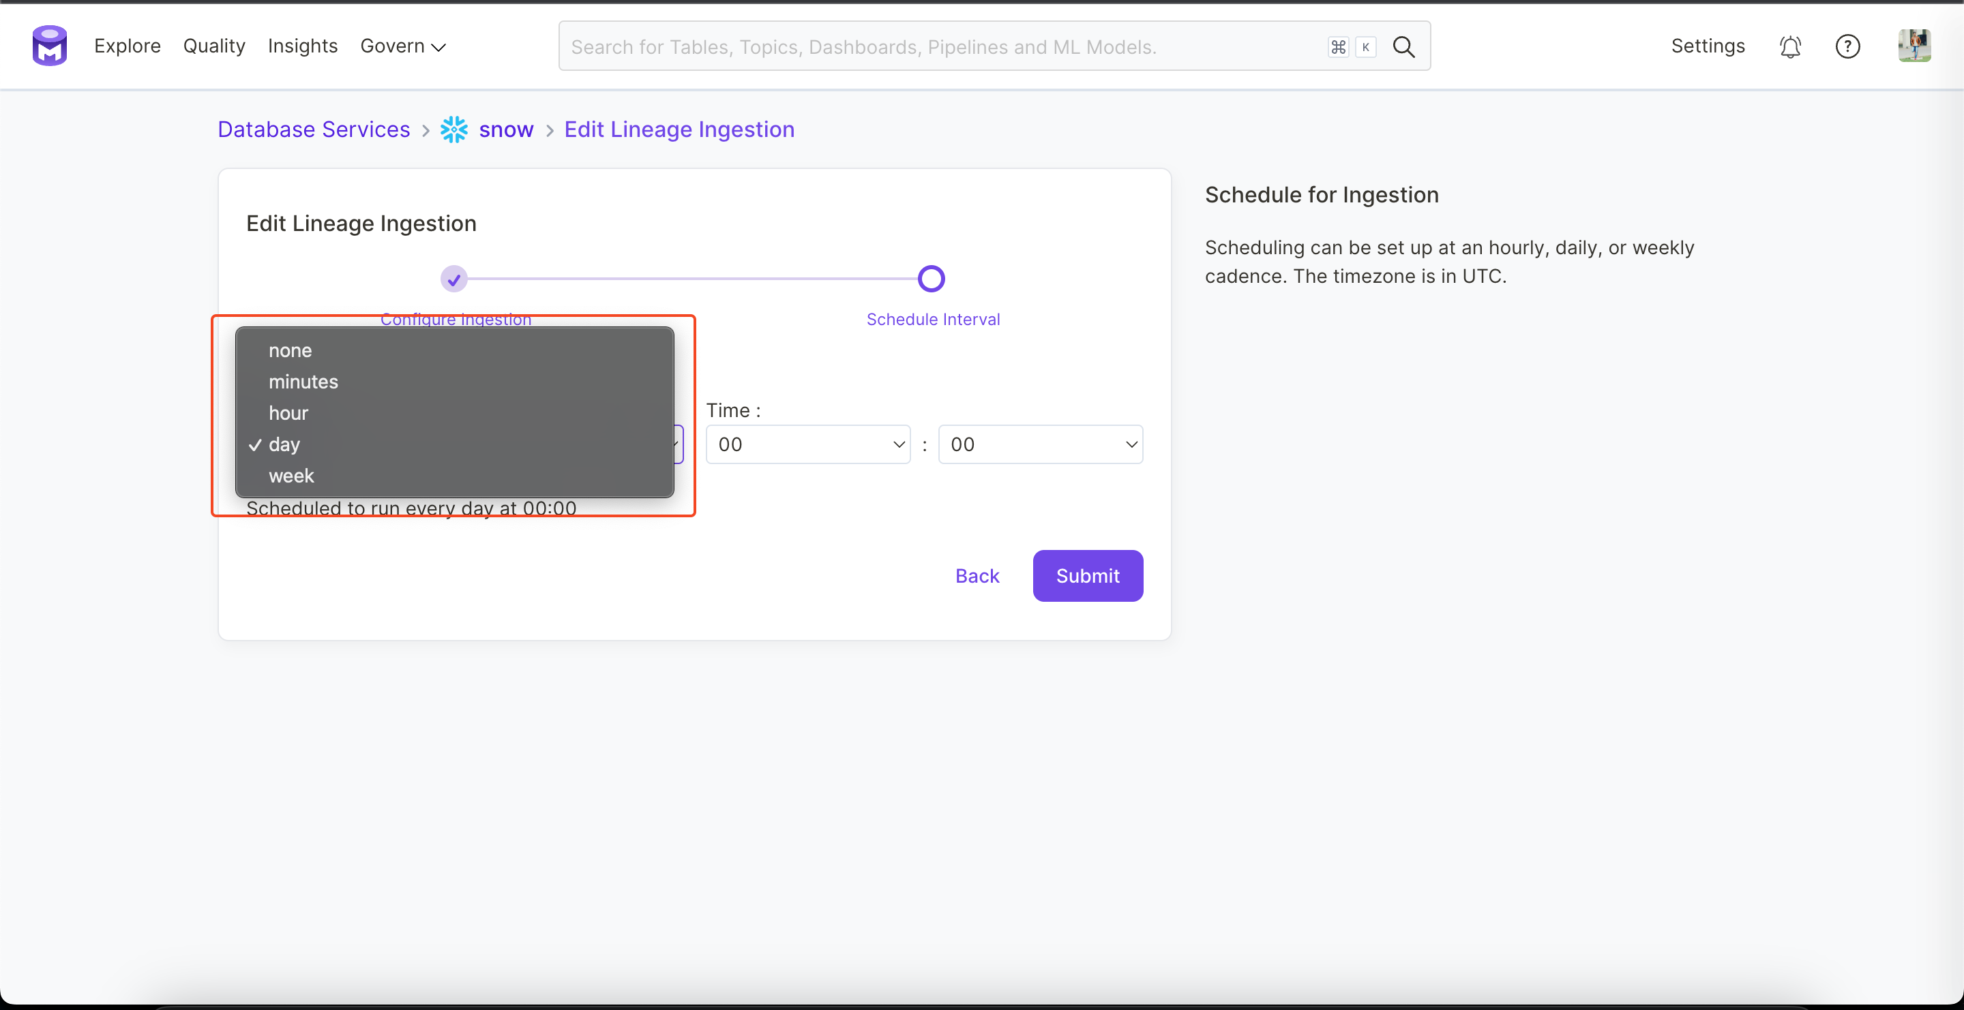Click the Submit button
The image size is (1964, 1010).
coord(1087,575)
